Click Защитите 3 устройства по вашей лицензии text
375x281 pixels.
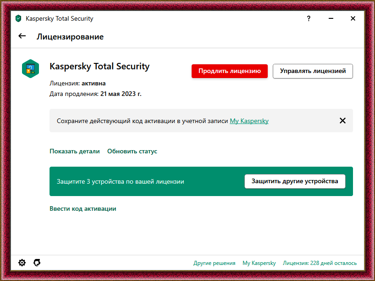pos(120,181)
